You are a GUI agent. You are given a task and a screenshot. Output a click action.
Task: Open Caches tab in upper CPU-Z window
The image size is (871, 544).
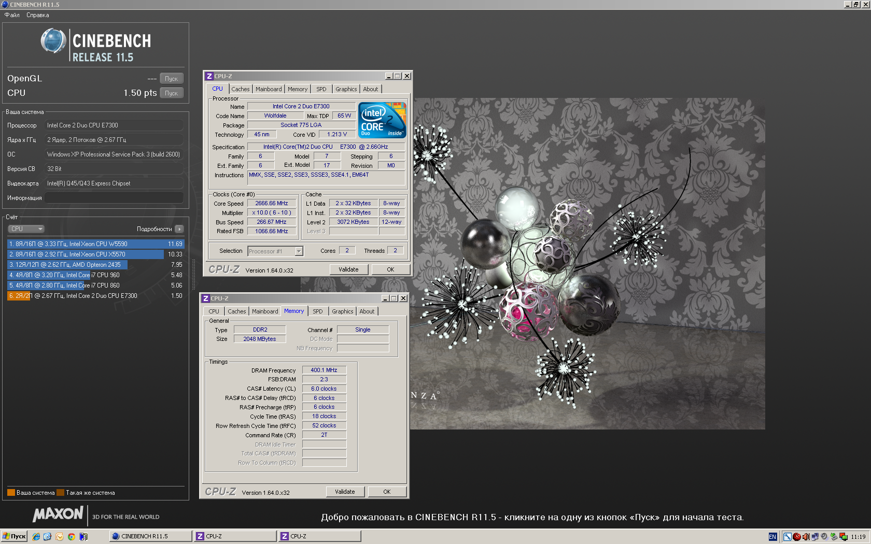(x=241, y=89)
